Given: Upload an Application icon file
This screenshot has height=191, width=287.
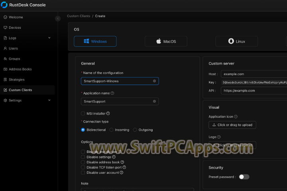Looking at the screenshot, I should coord(232,125).
